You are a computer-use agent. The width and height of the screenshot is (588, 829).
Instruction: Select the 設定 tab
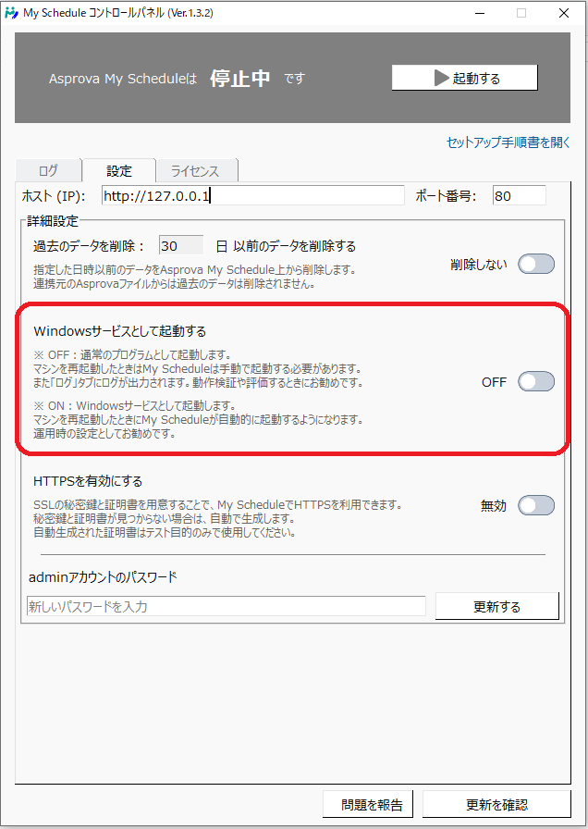[119, 171]
